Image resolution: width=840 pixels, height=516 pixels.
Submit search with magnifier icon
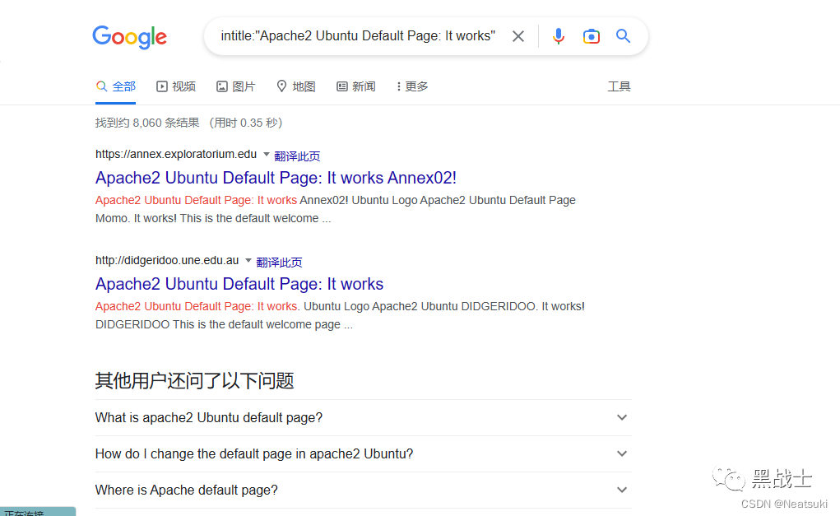623,36
